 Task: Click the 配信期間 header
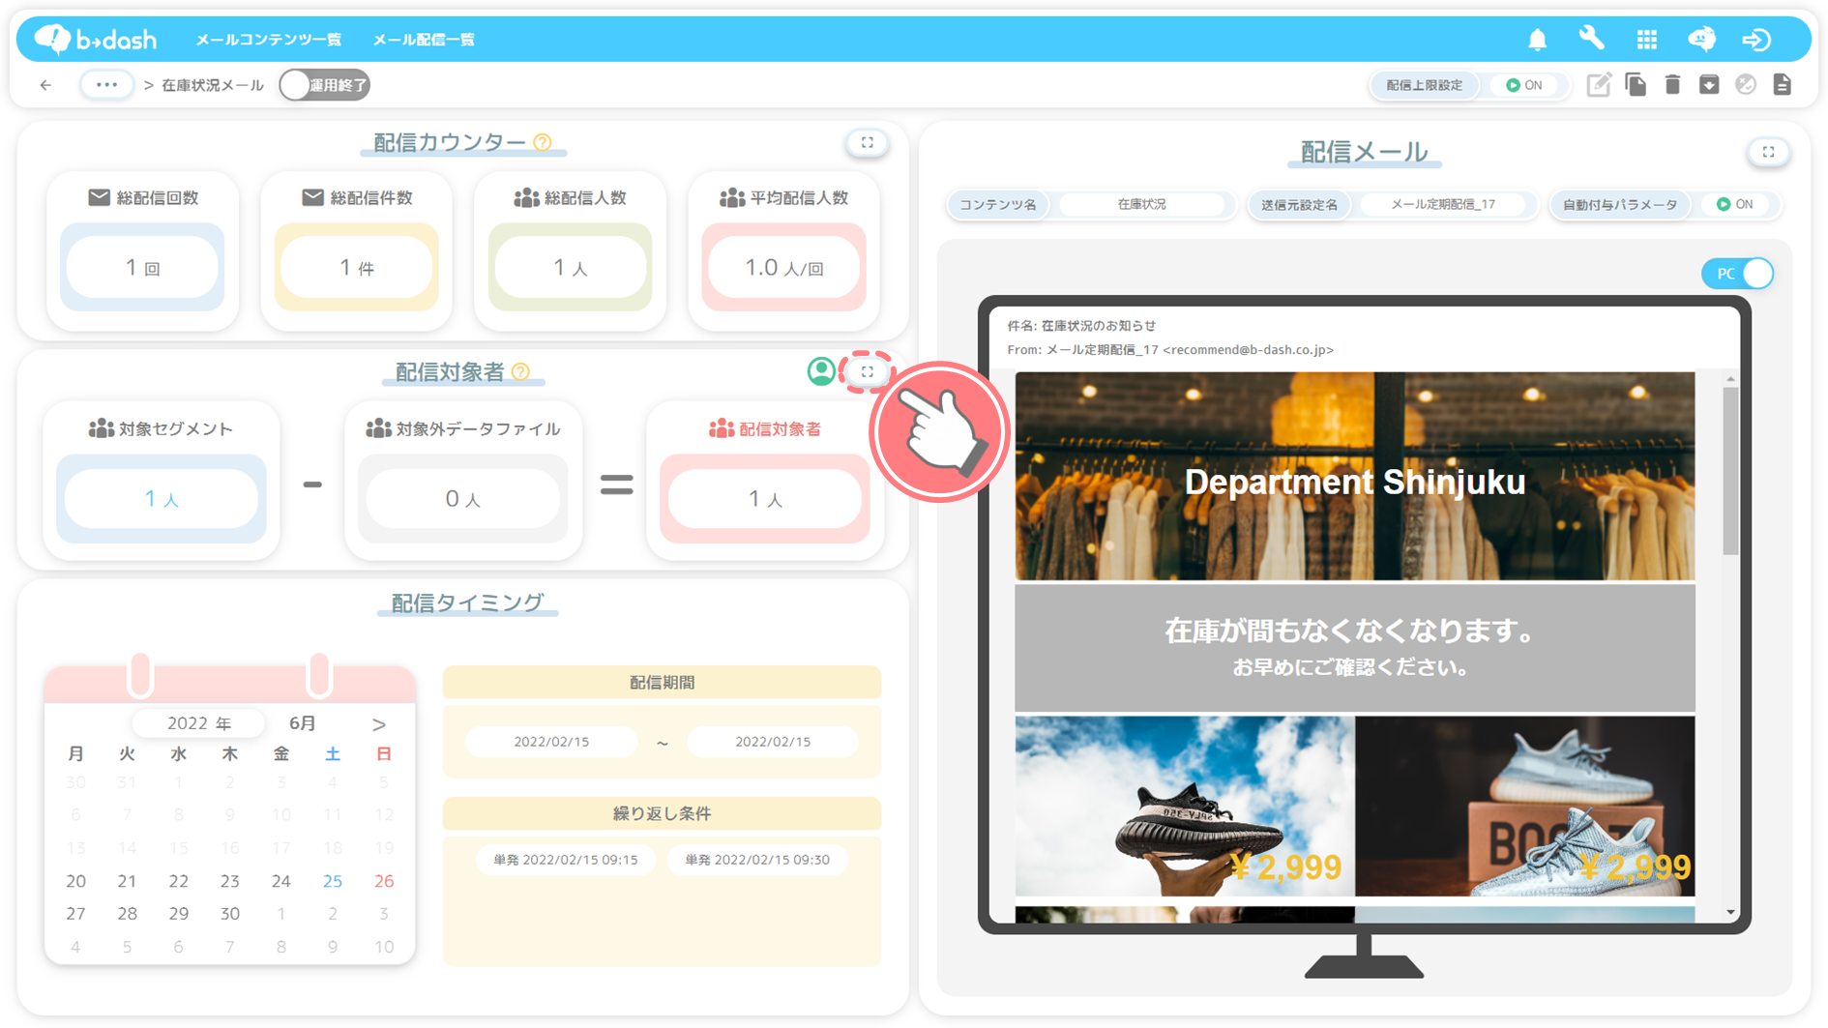[x=662, y=682]
